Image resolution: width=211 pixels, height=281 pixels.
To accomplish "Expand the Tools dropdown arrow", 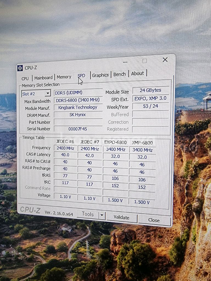I will [102, 215].
